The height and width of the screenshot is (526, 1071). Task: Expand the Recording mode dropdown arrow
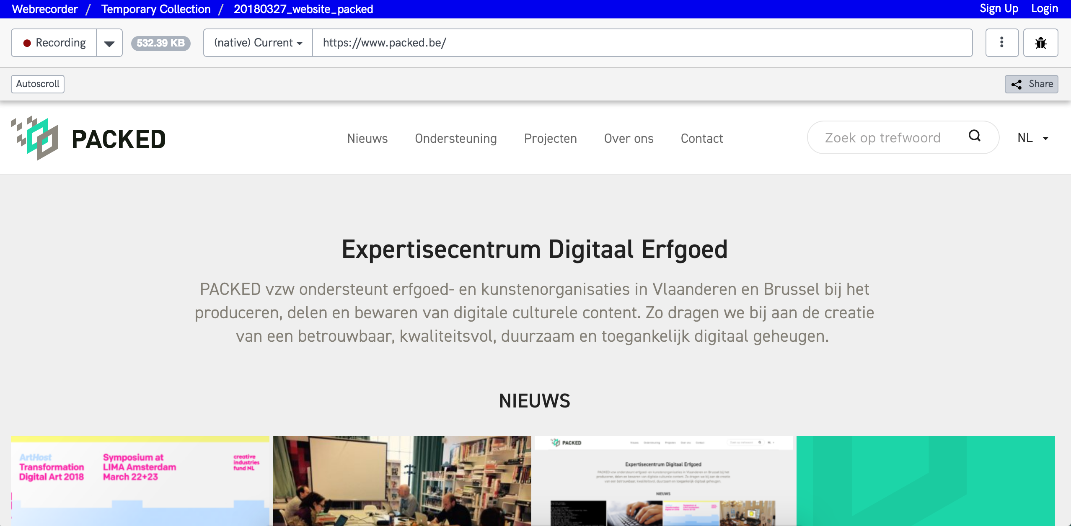pos(109,43)
